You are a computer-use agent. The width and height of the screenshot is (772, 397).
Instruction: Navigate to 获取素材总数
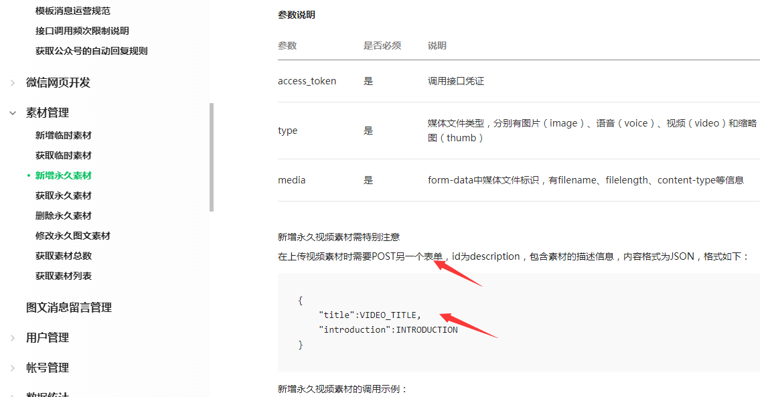[x=64, y=256]
